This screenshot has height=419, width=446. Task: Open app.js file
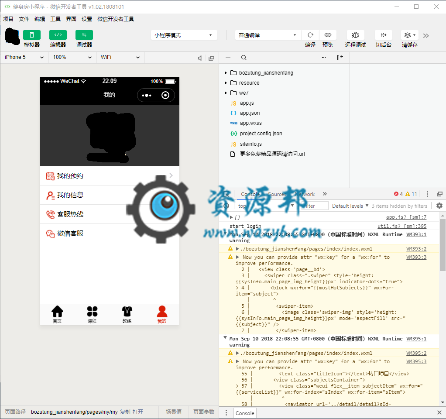(247, 103)
